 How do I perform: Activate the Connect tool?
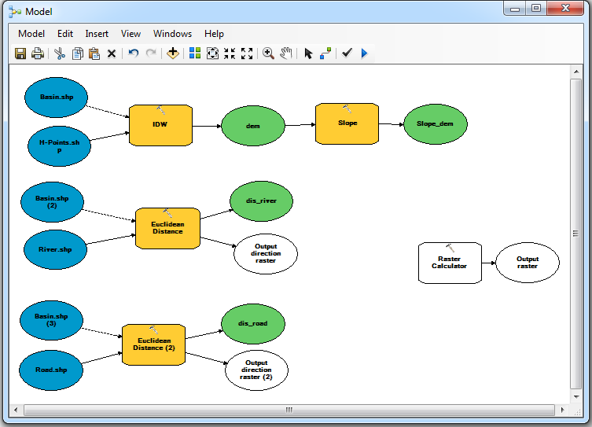pyautogui.click(x=325, y=53)
